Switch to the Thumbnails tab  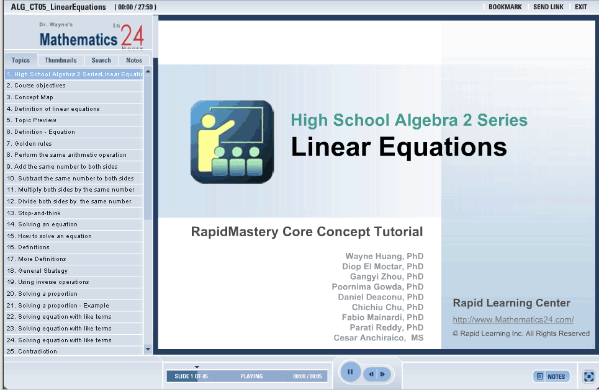click(x=61, y=60)
